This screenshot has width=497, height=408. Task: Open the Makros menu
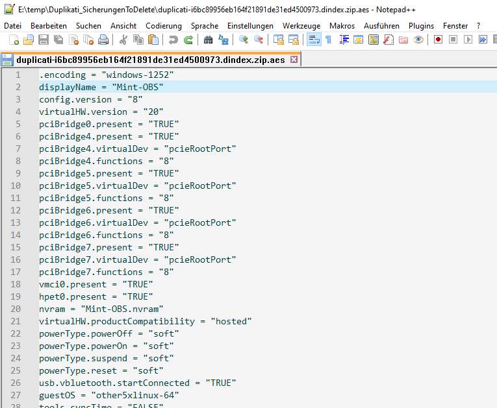click(342, 26)
